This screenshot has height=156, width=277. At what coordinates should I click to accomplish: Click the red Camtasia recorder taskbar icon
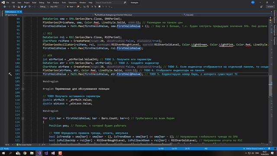point(60,153)
